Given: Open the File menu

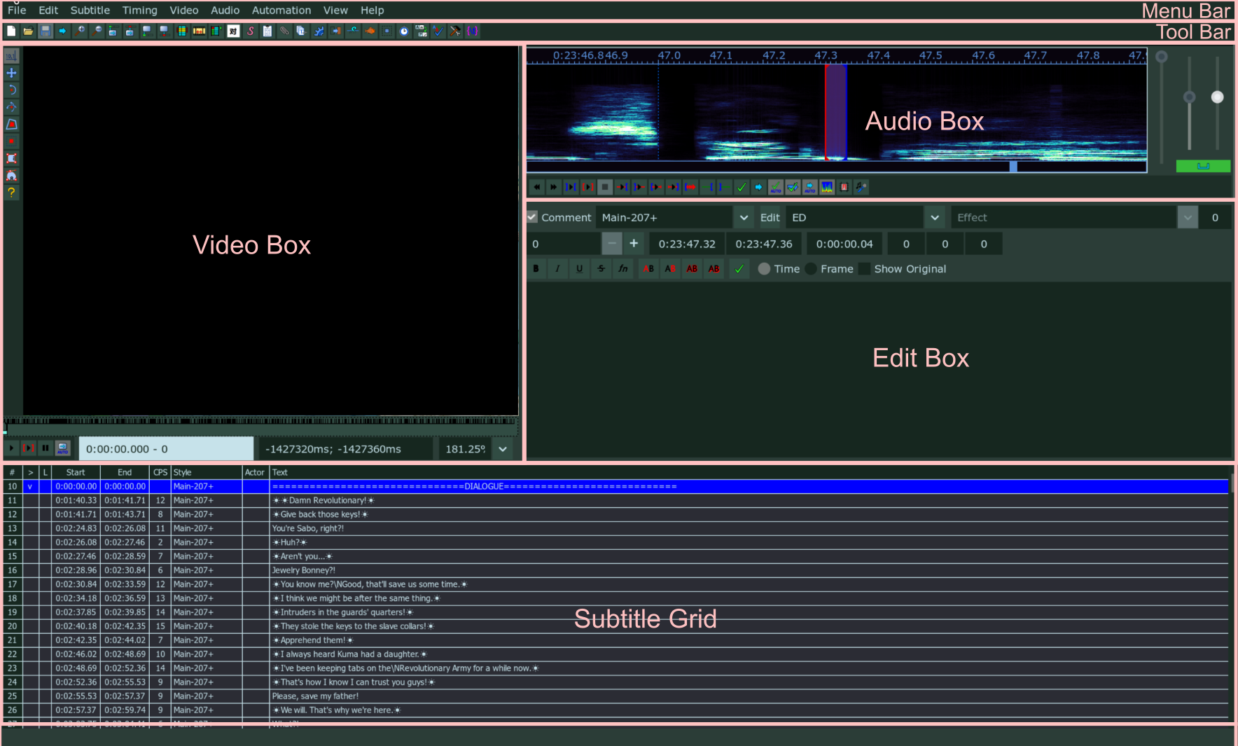Looking at the screenshot, I should coord(17,11).
